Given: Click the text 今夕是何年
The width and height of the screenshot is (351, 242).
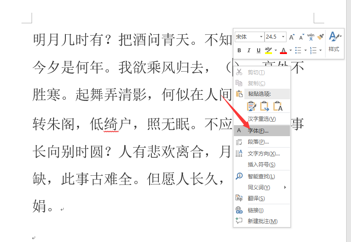Looking at the screenshot, I should point(68,68).
